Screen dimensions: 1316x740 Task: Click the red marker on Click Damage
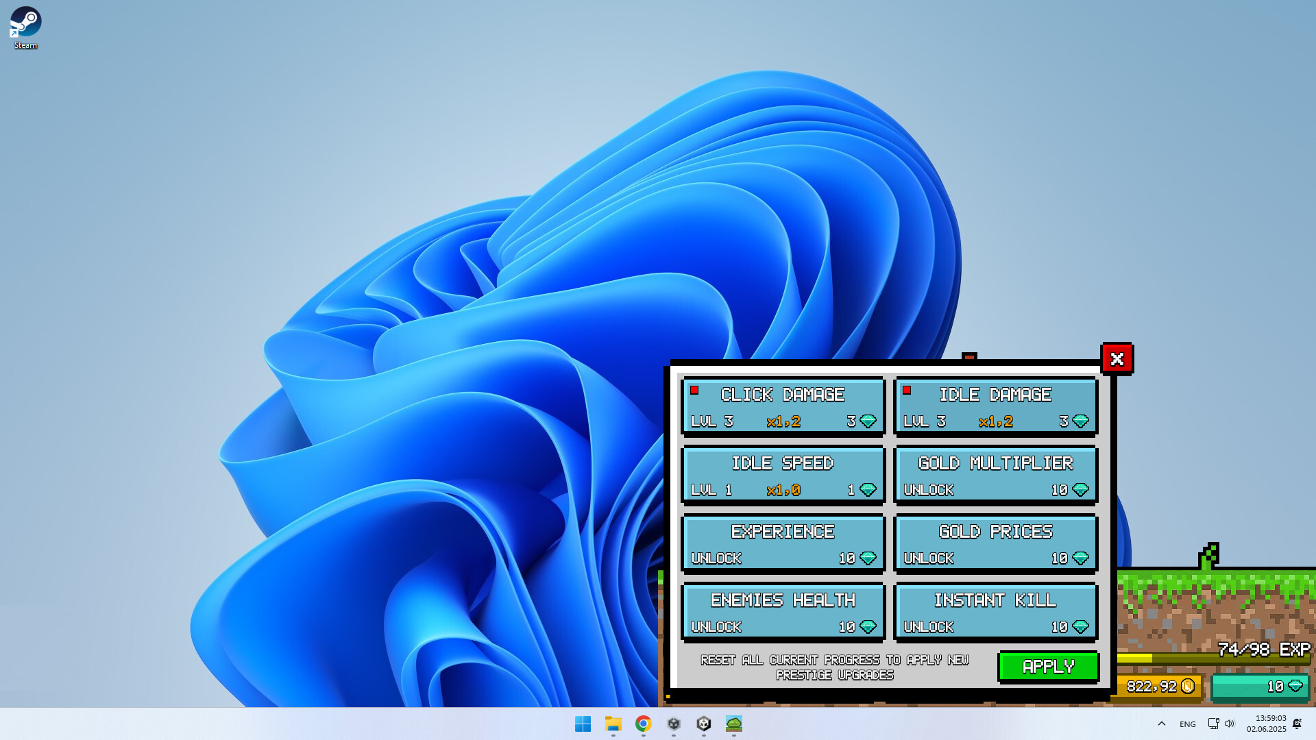tap(694, 391)
